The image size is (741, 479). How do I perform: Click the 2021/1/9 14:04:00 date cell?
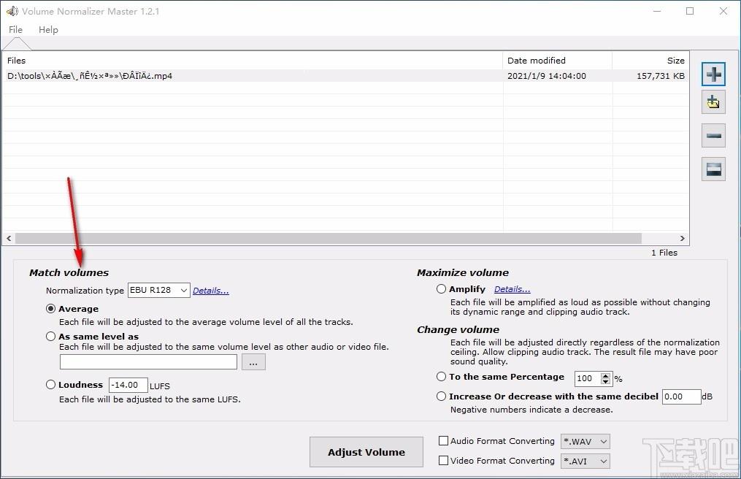point(546,76)
